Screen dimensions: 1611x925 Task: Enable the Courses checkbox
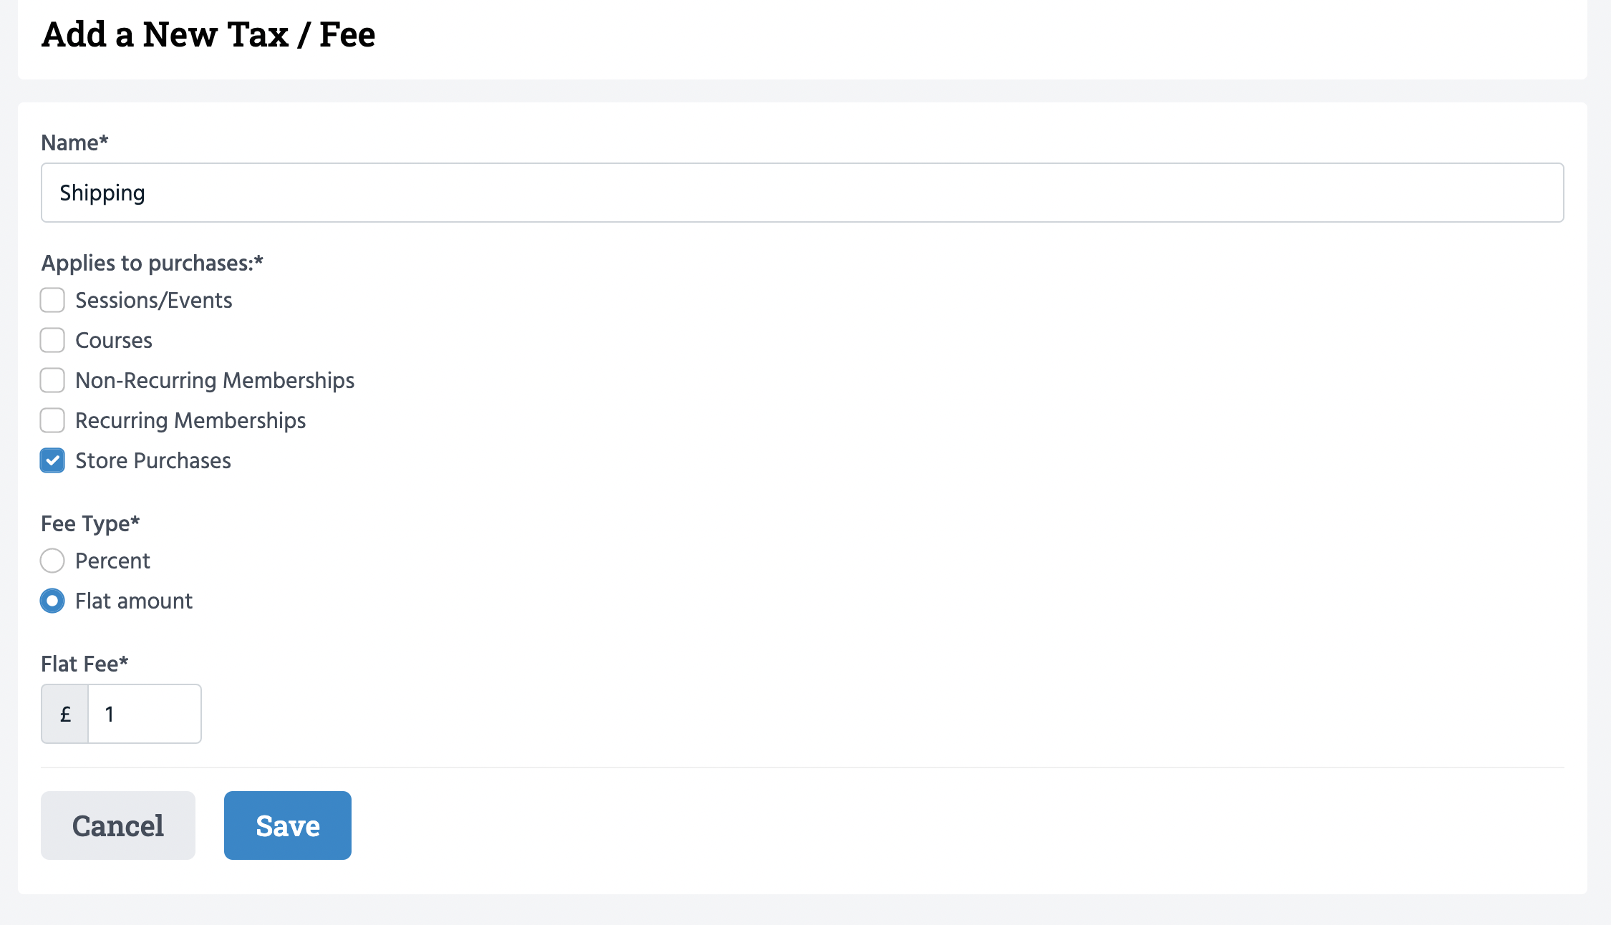[x=52, y=341]
